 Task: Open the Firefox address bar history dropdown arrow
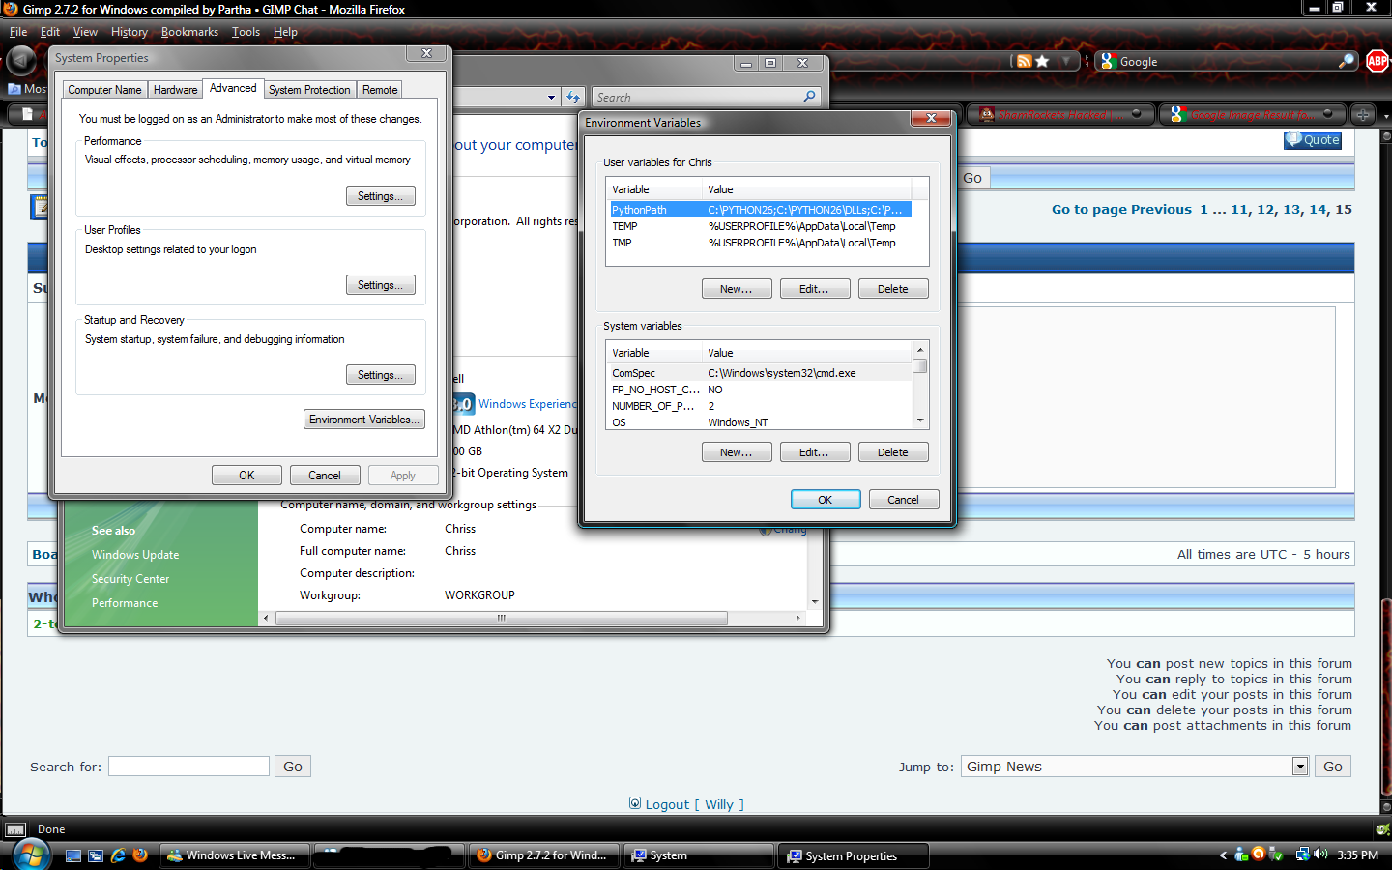[x=1066, y=61]
